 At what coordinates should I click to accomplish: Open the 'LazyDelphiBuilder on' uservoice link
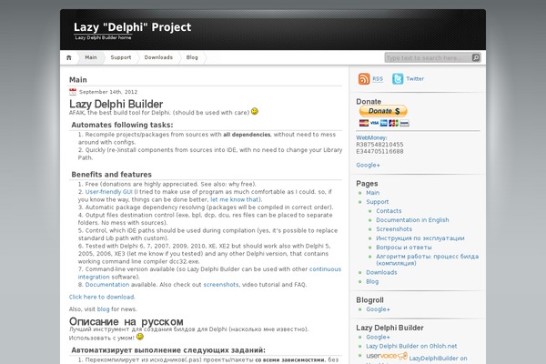pos(438,358)
